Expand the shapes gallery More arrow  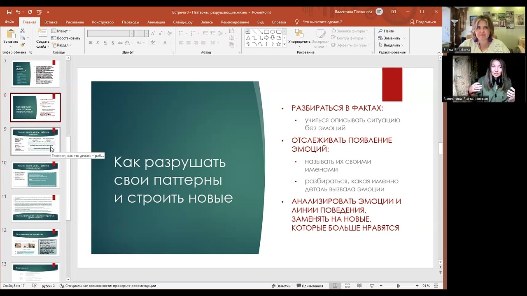(284, 44)
